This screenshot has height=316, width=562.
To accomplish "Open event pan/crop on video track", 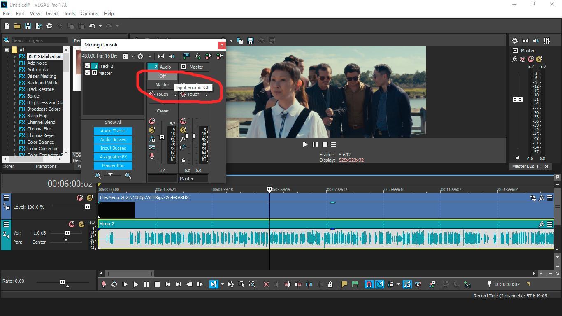I will (533, 198).
